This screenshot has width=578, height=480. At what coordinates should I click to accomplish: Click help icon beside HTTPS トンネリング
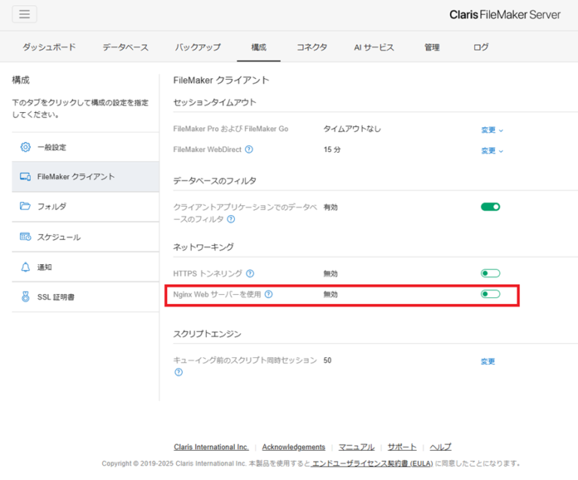250,274
